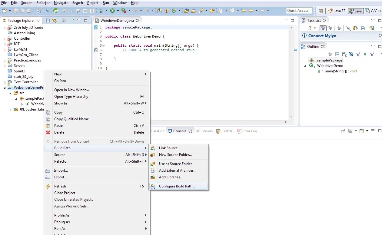
Task: Collapse the WebdriverDemo class in Outline
Action: pyautogui.click(x=305, y=66)
